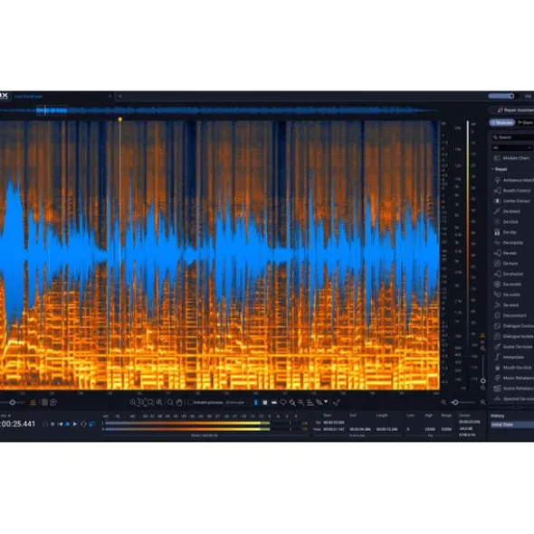Select the frequency selection tool

click(x=274, y=403)
